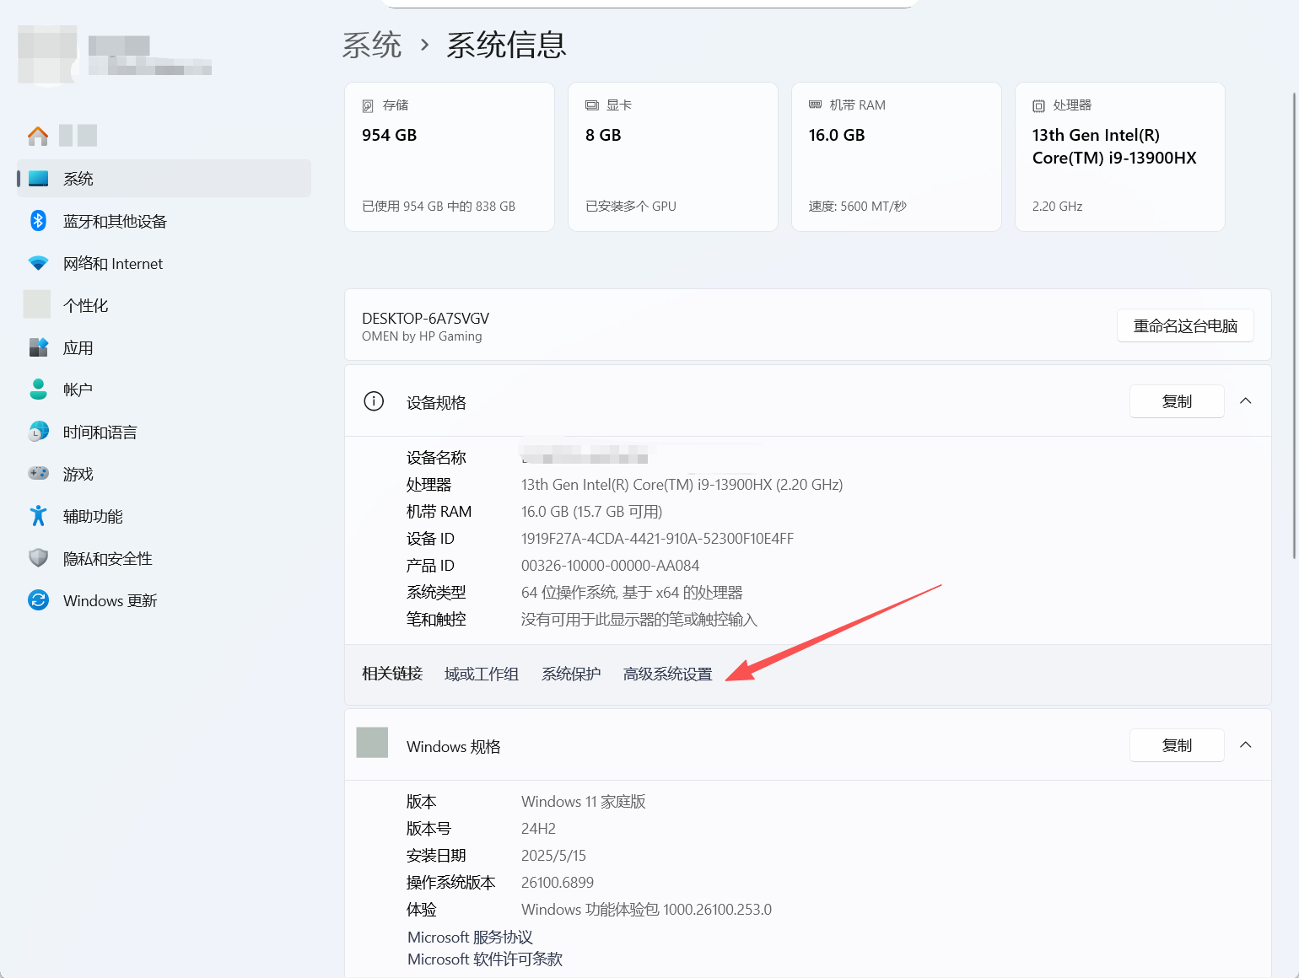Open the 帐户 settings page

coord(164,390)
